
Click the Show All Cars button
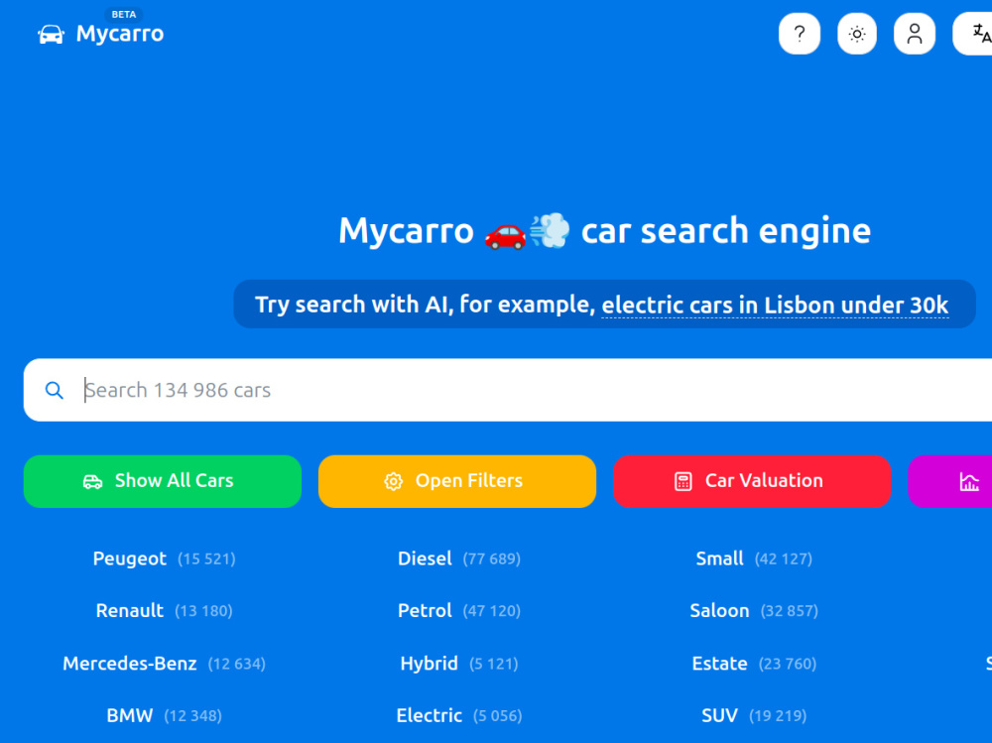tap(163, 481)
